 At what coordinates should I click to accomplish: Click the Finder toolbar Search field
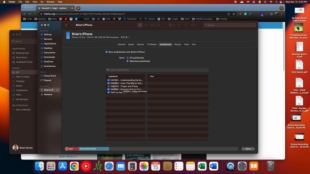[230, 25]
